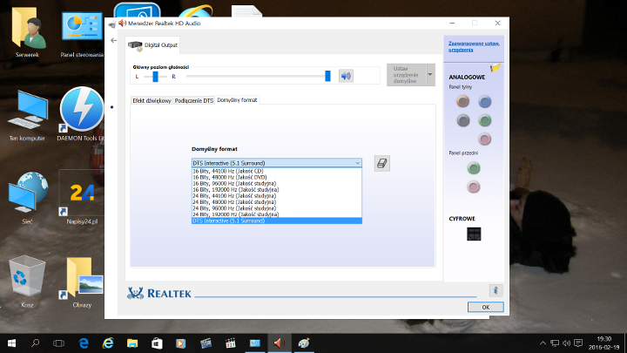Expand arrow next to Ustaw urządzenie domyślne
Image resolution: width=627 pixels, height=353 pixels.
pyautogui.click(x=430, y=74)
